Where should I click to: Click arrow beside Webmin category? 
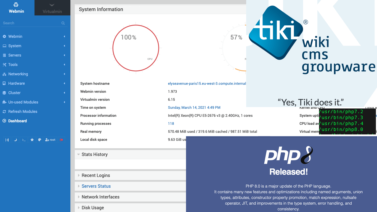tap(64, 36)
